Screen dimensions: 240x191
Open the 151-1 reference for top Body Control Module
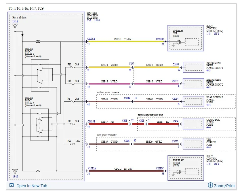pos(216,33)
